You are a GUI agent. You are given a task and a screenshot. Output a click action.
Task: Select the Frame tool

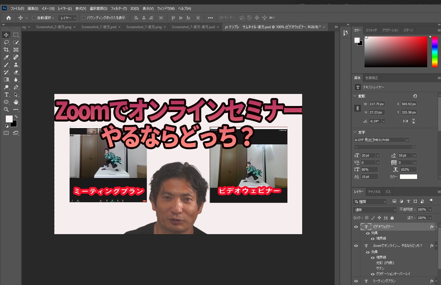[16, 50]
